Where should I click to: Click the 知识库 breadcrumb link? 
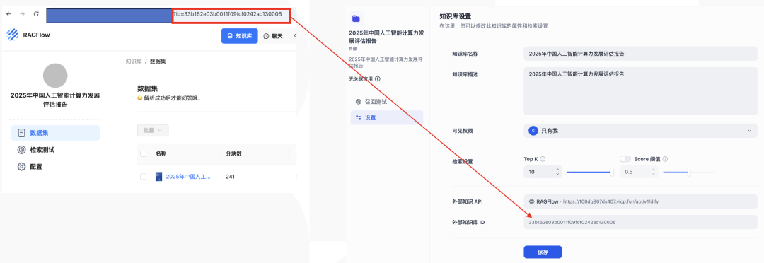133,62
